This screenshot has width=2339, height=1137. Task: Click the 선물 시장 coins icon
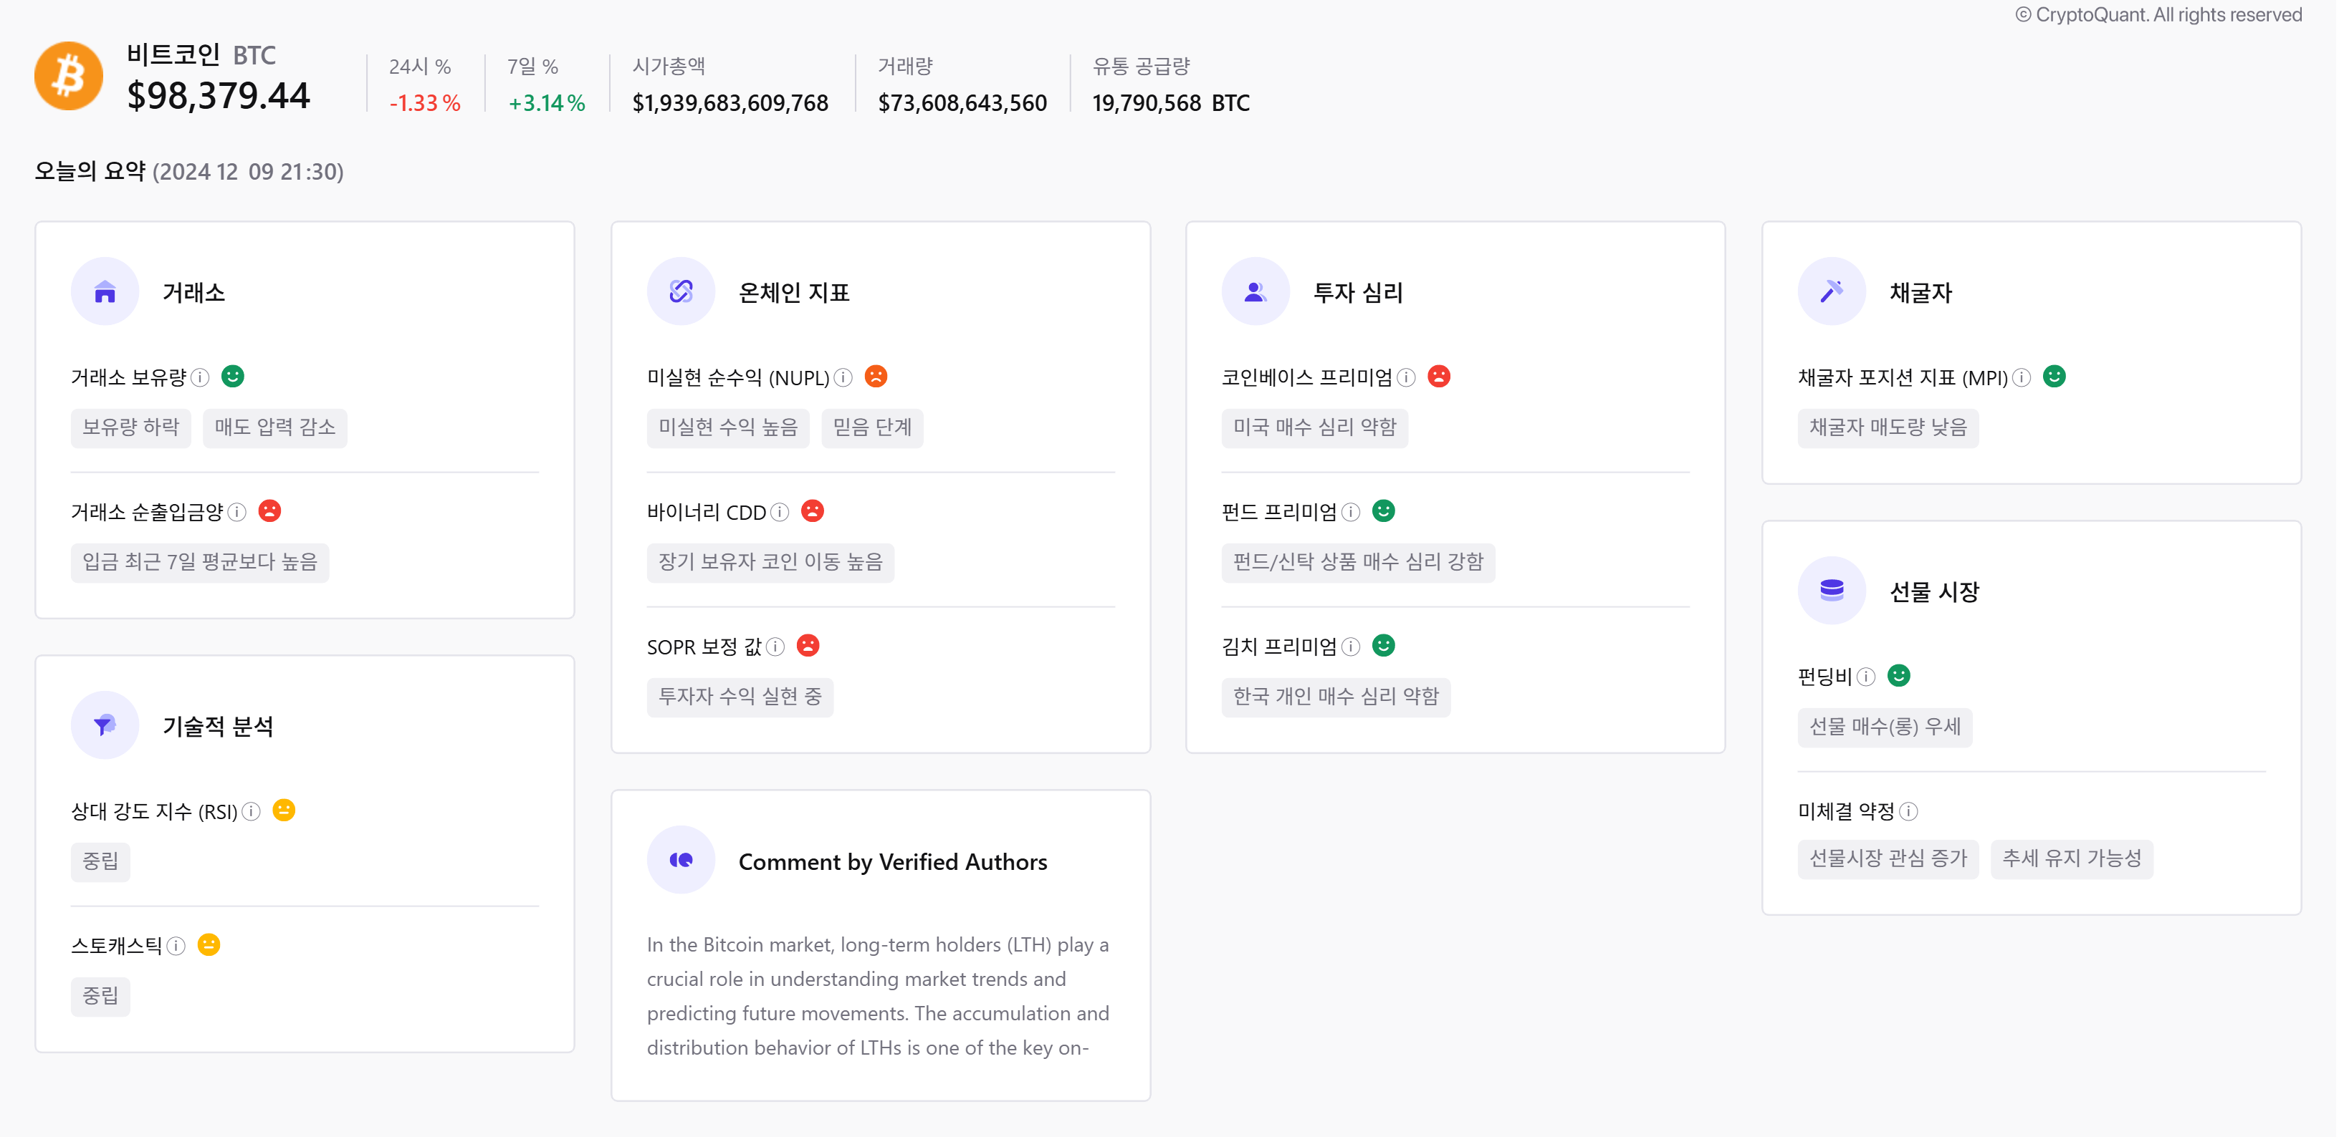1832,590
